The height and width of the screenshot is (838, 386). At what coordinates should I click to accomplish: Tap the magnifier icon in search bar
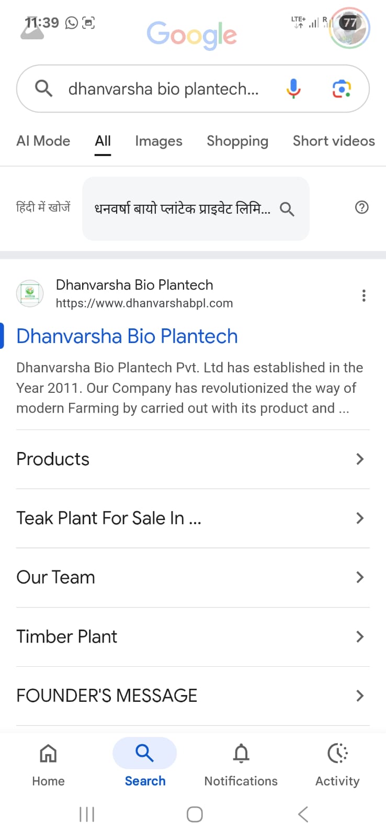click(x=43, y=89)
